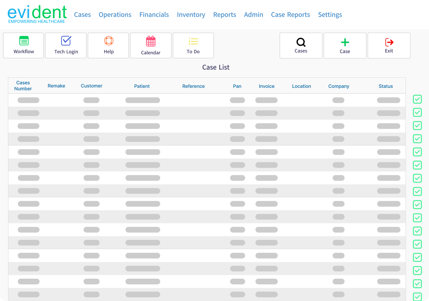Open the Workflow toolbar button
Screen dimensions: 429x301
coord(24,46)
